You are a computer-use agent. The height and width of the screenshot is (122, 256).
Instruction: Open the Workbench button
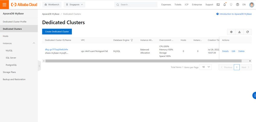[52, 5]
